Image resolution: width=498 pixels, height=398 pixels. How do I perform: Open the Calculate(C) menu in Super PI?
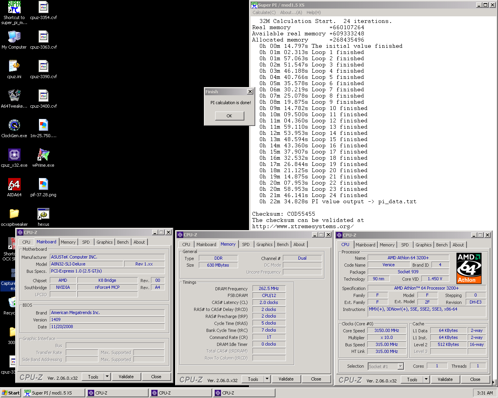pos(264,12)
